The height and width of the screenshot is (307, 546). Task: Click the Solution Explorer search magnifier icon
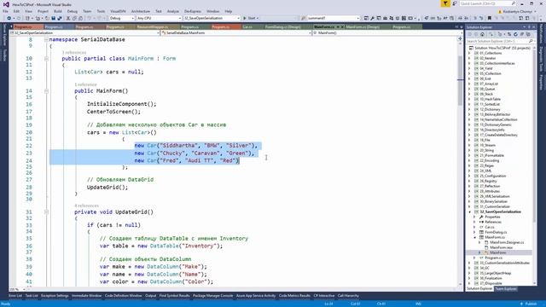[531, 41]
